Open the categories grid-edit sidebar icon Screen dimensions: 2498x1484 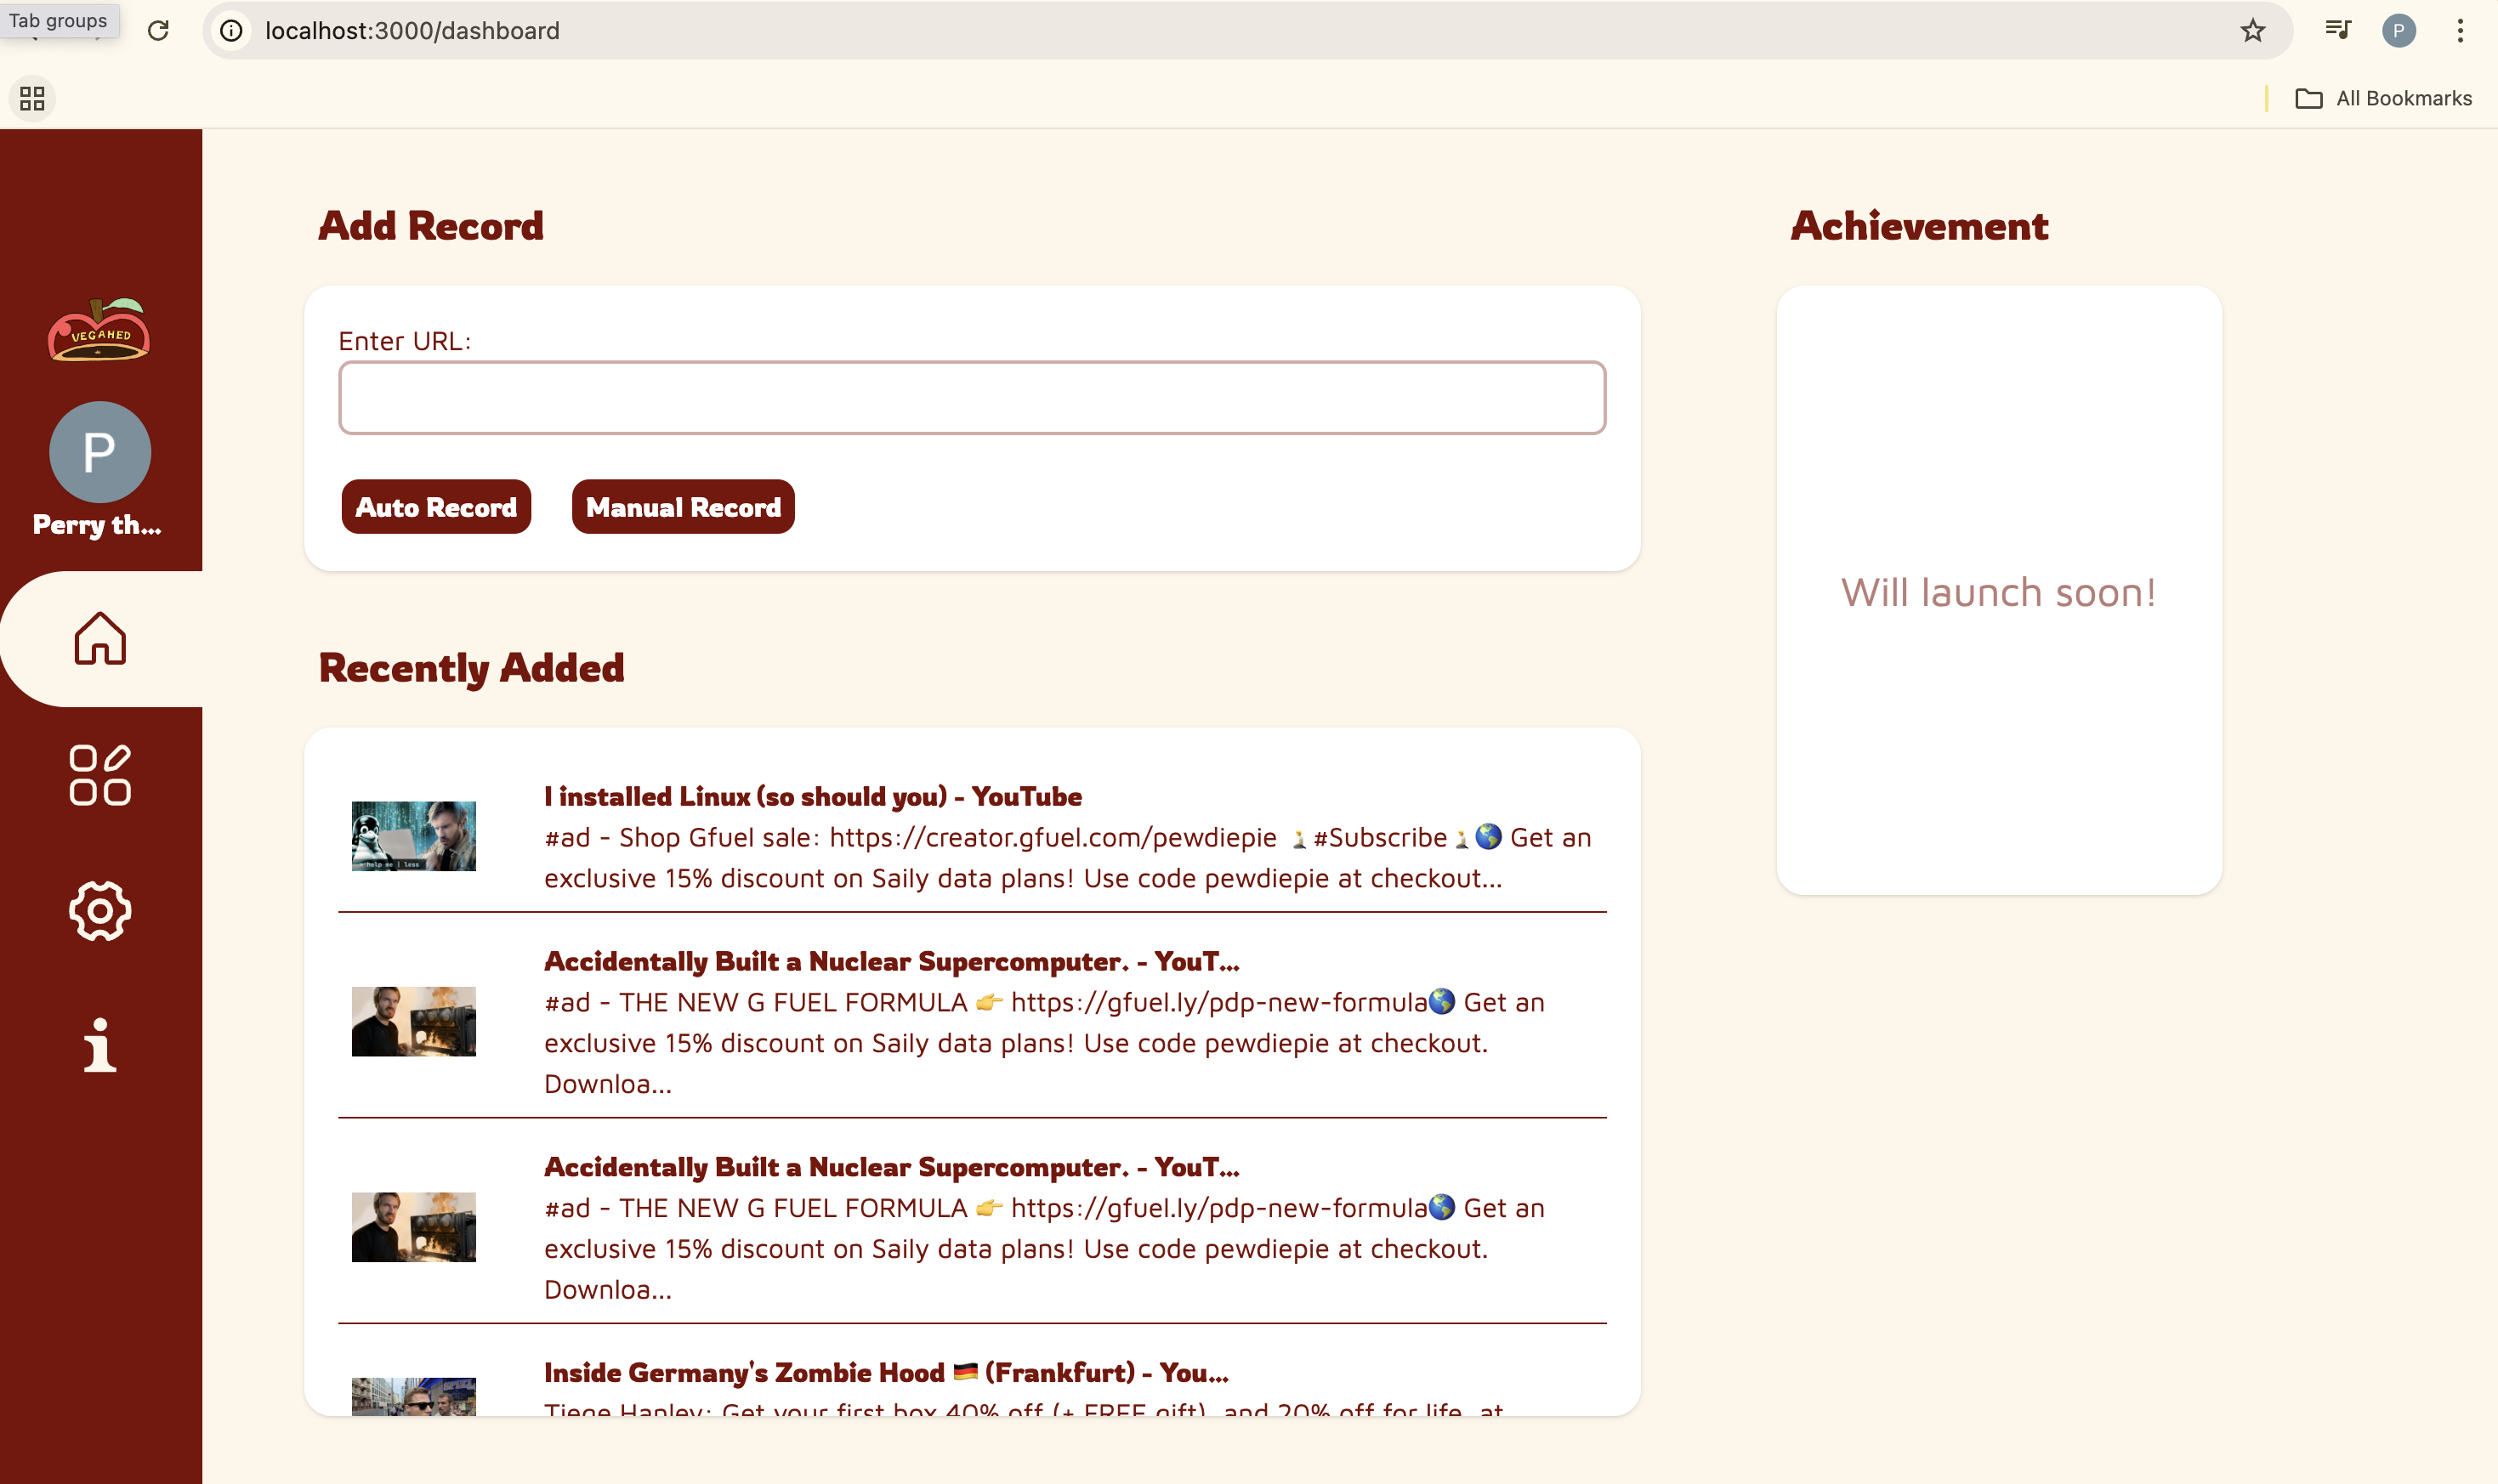(100, 775)
